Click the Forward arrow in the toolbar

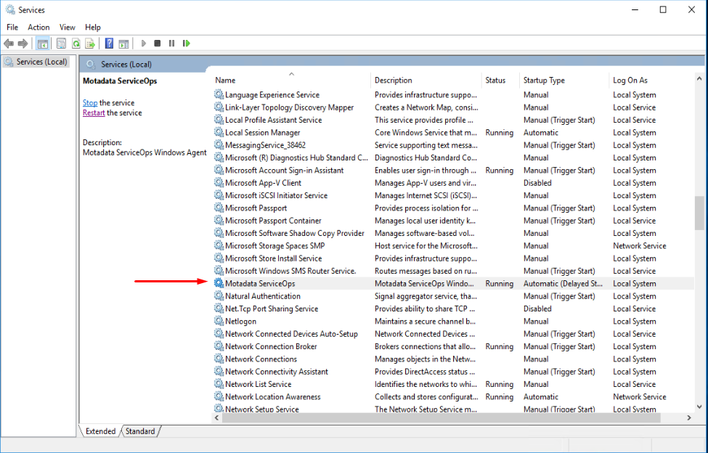(x=23, y=44)
